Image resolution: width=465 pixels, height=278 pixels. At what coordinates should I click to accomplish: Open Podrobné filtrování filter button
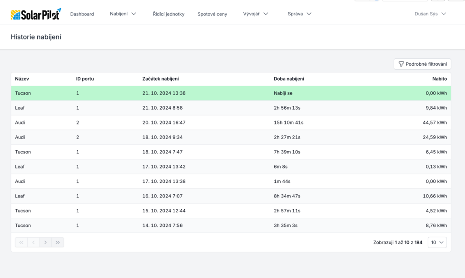[422, 64]
